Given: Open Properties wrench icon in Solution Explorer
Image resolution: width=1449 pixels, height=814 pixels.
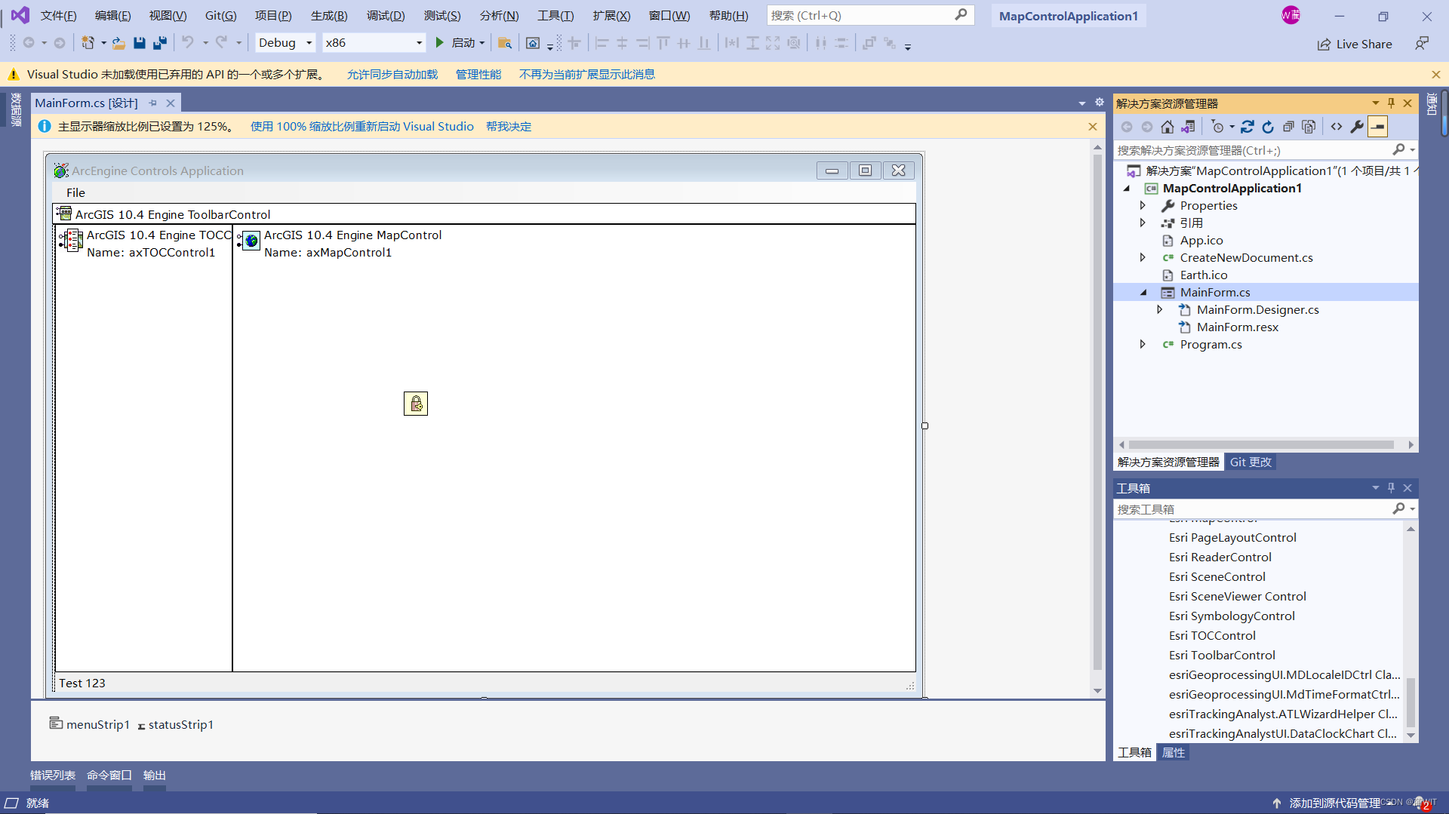Looking at the screenshot, I should tap(1357, 127).
